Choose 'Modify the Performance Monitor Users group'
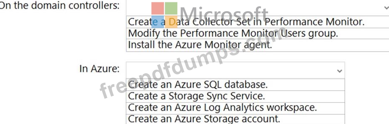 click(233, 33)
